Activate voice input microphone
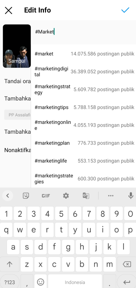This screenshot has width=136, height=288. 131,195
